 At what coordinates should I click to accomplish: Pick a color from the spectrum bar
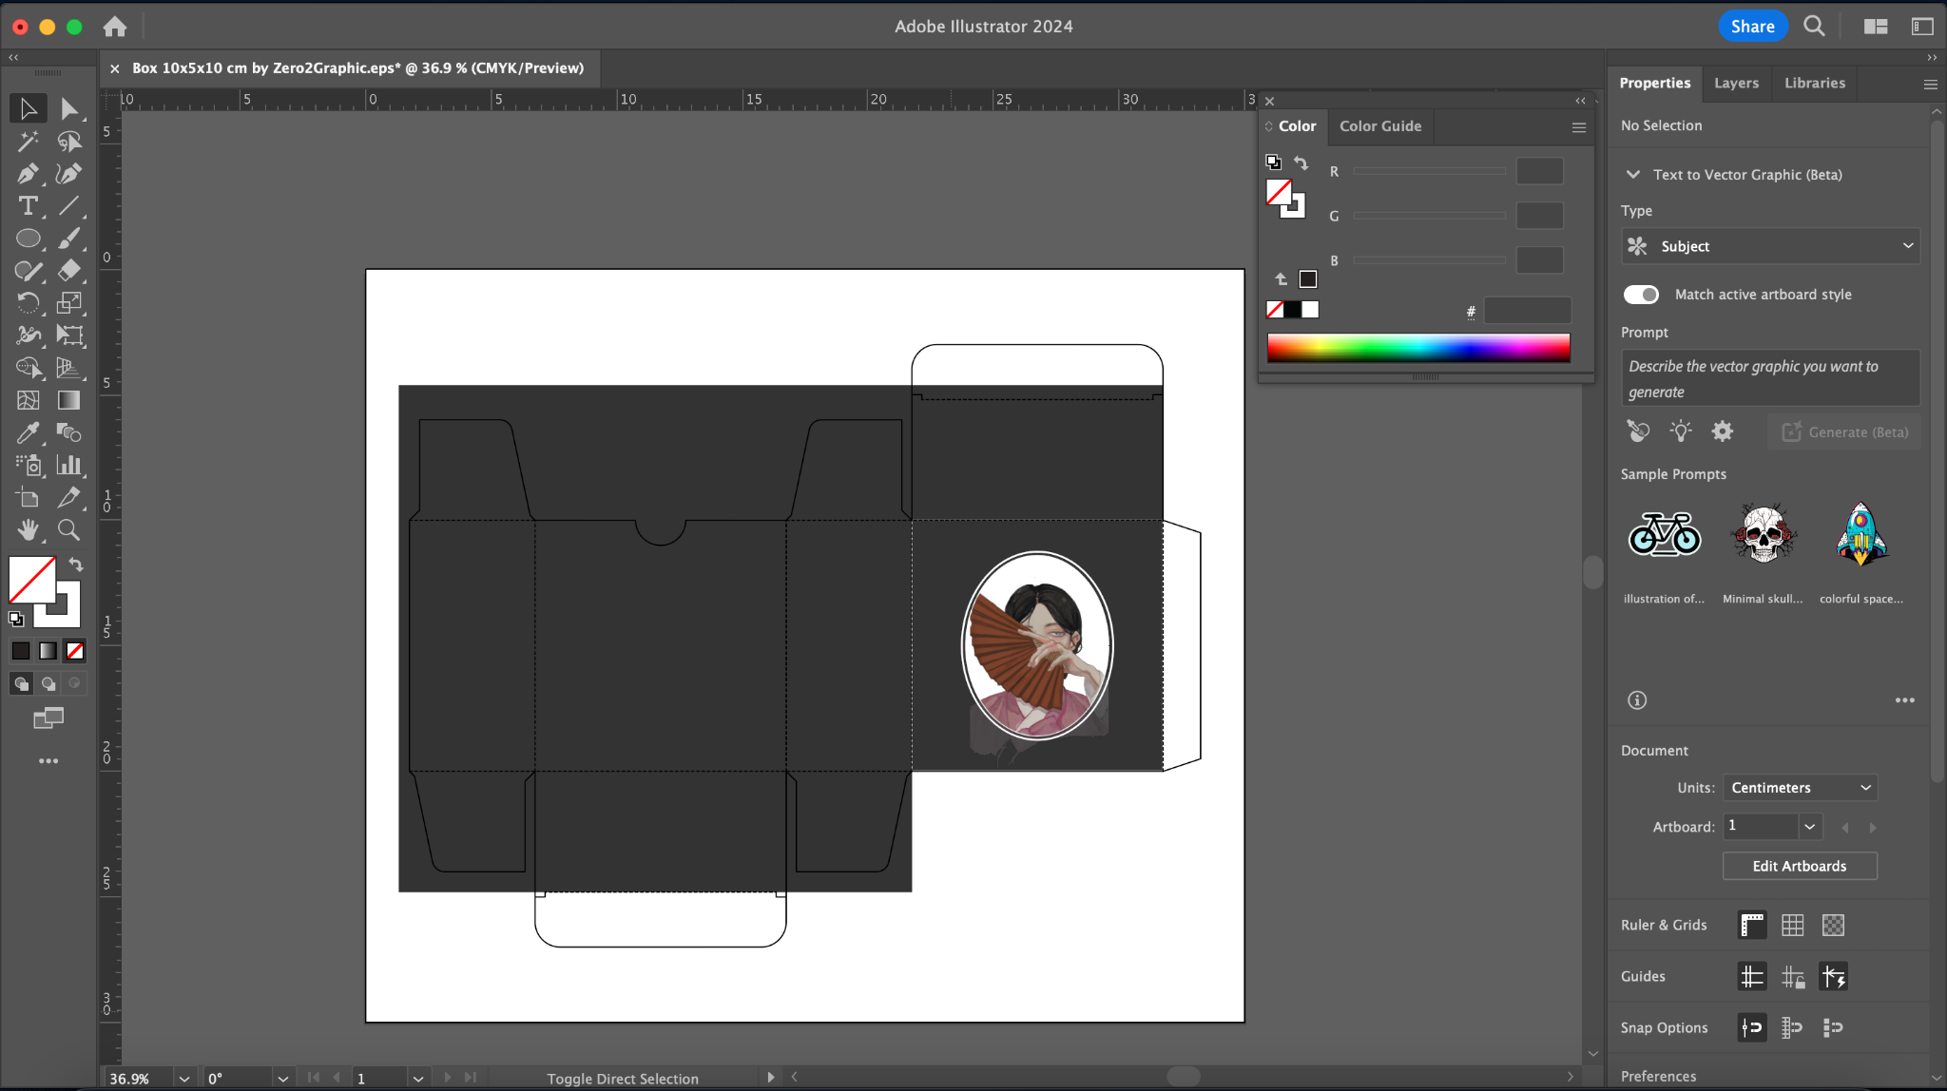click(x=1417, y=348)
